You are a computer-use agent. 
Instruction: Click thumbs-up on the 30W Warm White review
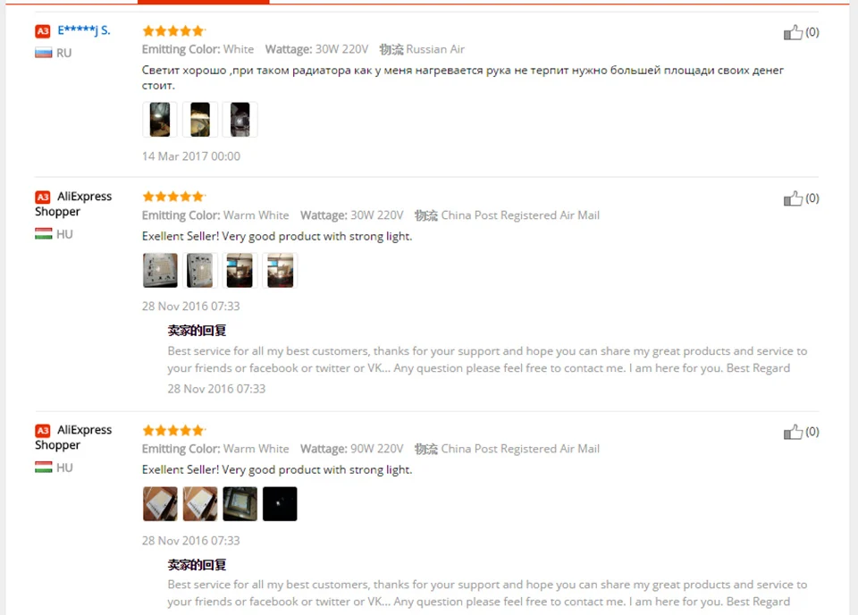pyautogui.click(x=793, y=198)
